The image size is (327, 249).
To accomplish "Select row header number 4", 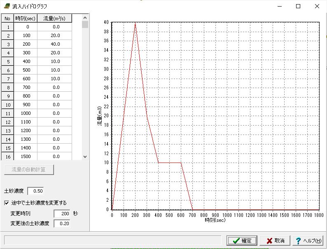I will 8,53.
